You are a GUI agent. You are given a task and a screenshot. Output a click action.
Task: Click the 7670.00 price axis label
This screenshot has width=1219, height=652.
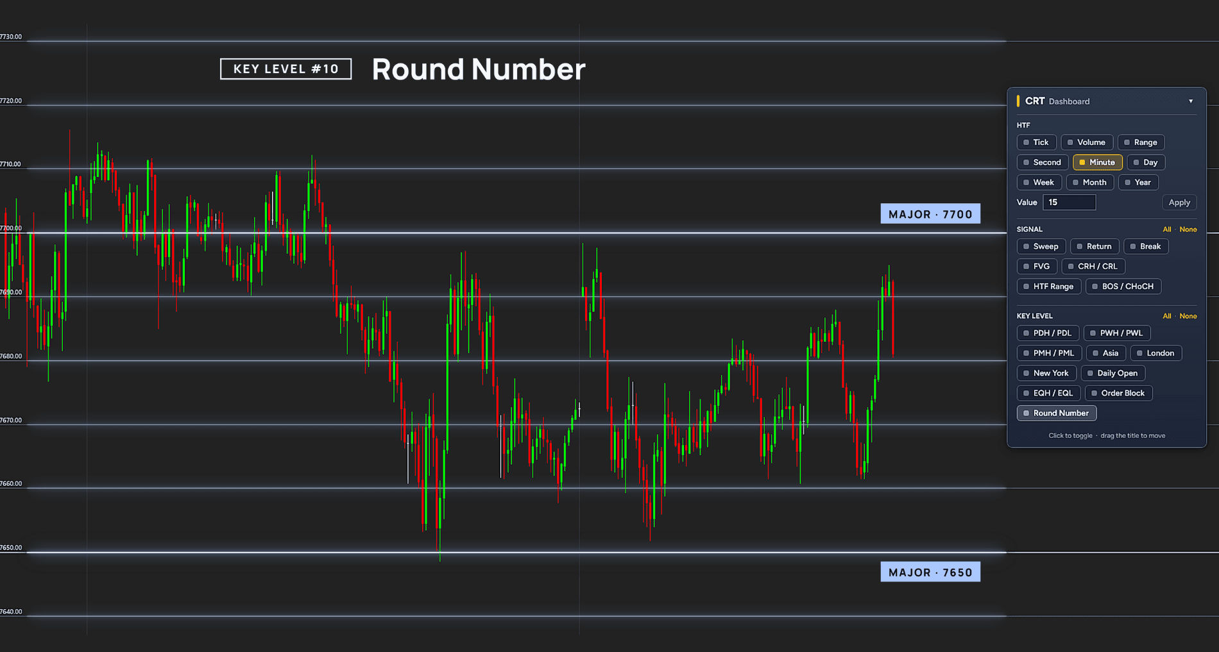[x=11, y=420]
